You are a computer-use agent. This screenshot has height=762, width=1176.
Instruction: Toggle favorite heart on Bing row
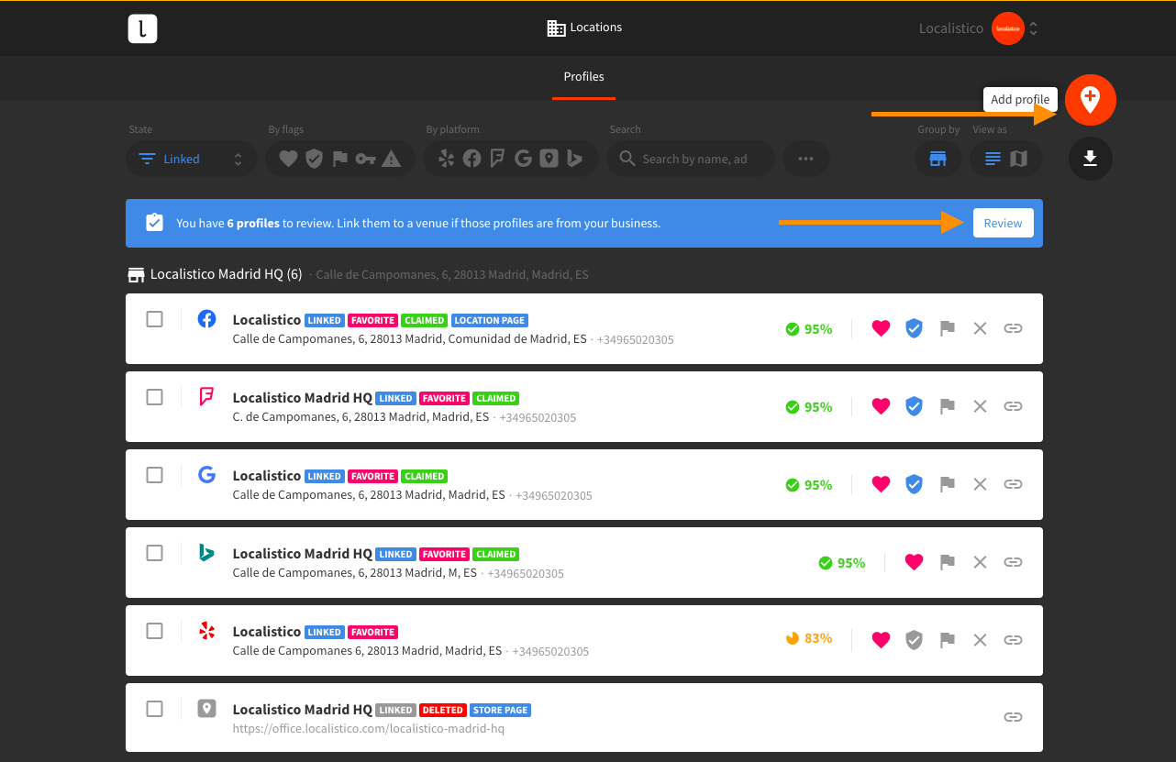(914, 562)
